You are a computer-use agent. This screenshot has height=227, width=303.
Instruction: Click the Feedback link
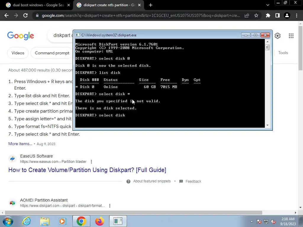click(x=193, y=181)
